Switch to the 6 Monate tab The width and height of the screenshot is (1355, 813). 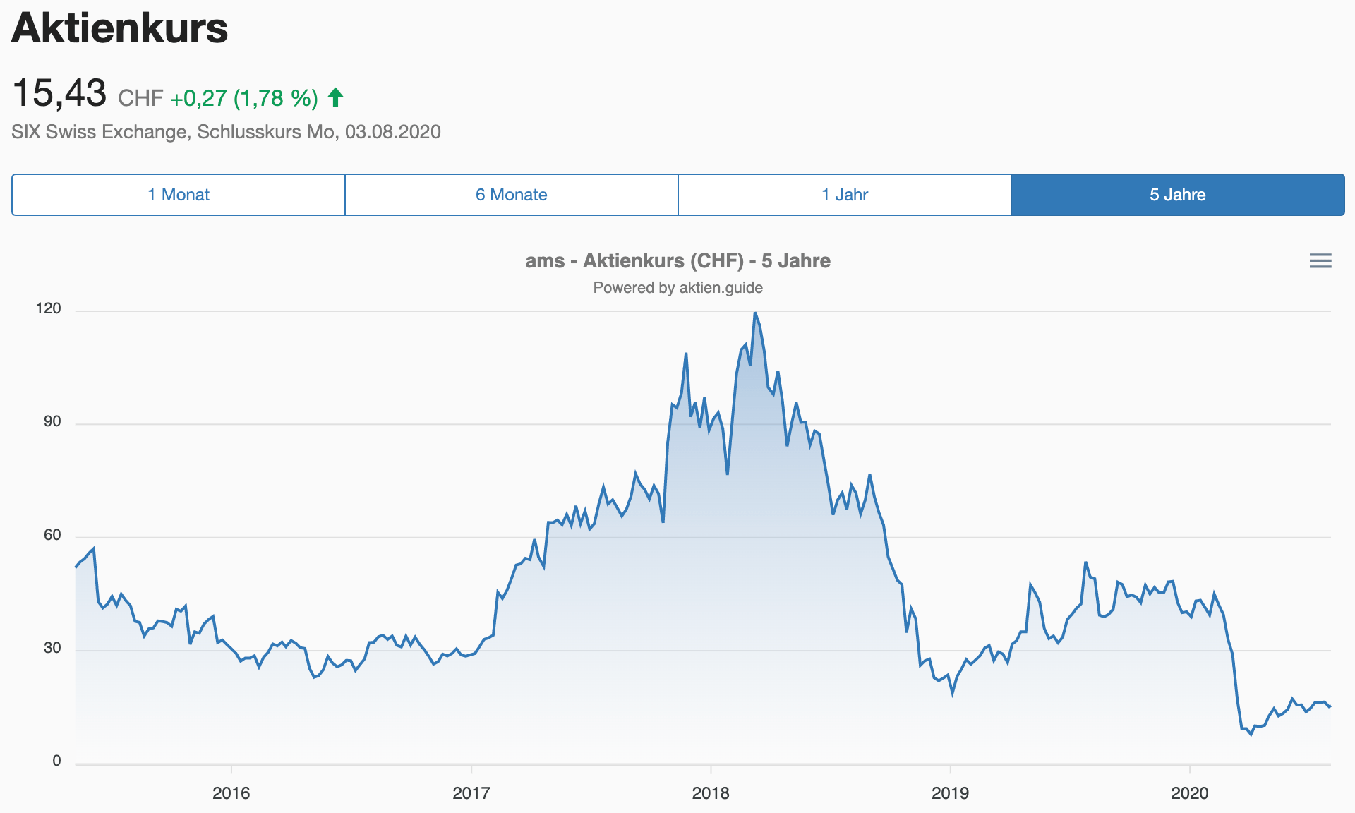pos(512,195)
